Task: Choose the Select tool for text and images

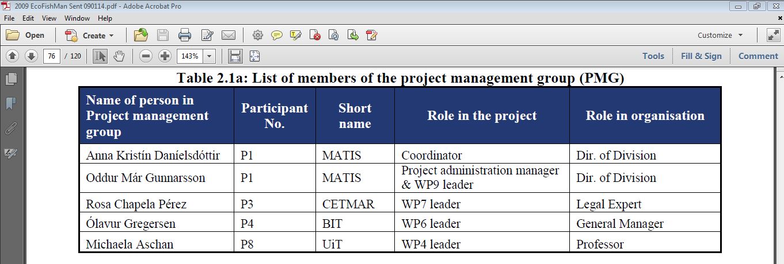Action: [100, 56]
